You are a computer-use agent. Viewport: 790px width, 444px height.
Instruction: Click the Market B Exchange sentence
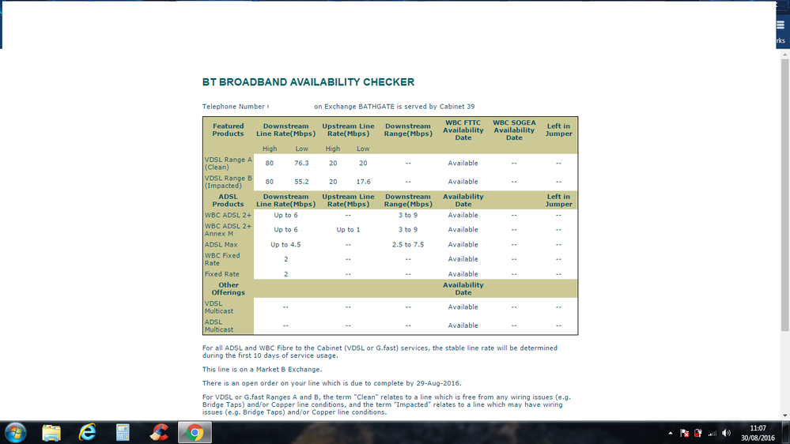pos(262,370)
